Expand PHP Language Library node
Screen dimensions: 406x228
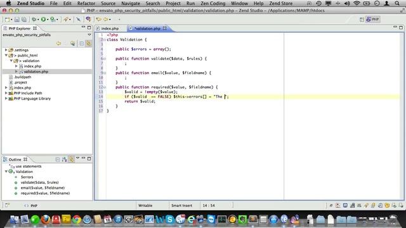pyautogui.click(x=6, y=99)
